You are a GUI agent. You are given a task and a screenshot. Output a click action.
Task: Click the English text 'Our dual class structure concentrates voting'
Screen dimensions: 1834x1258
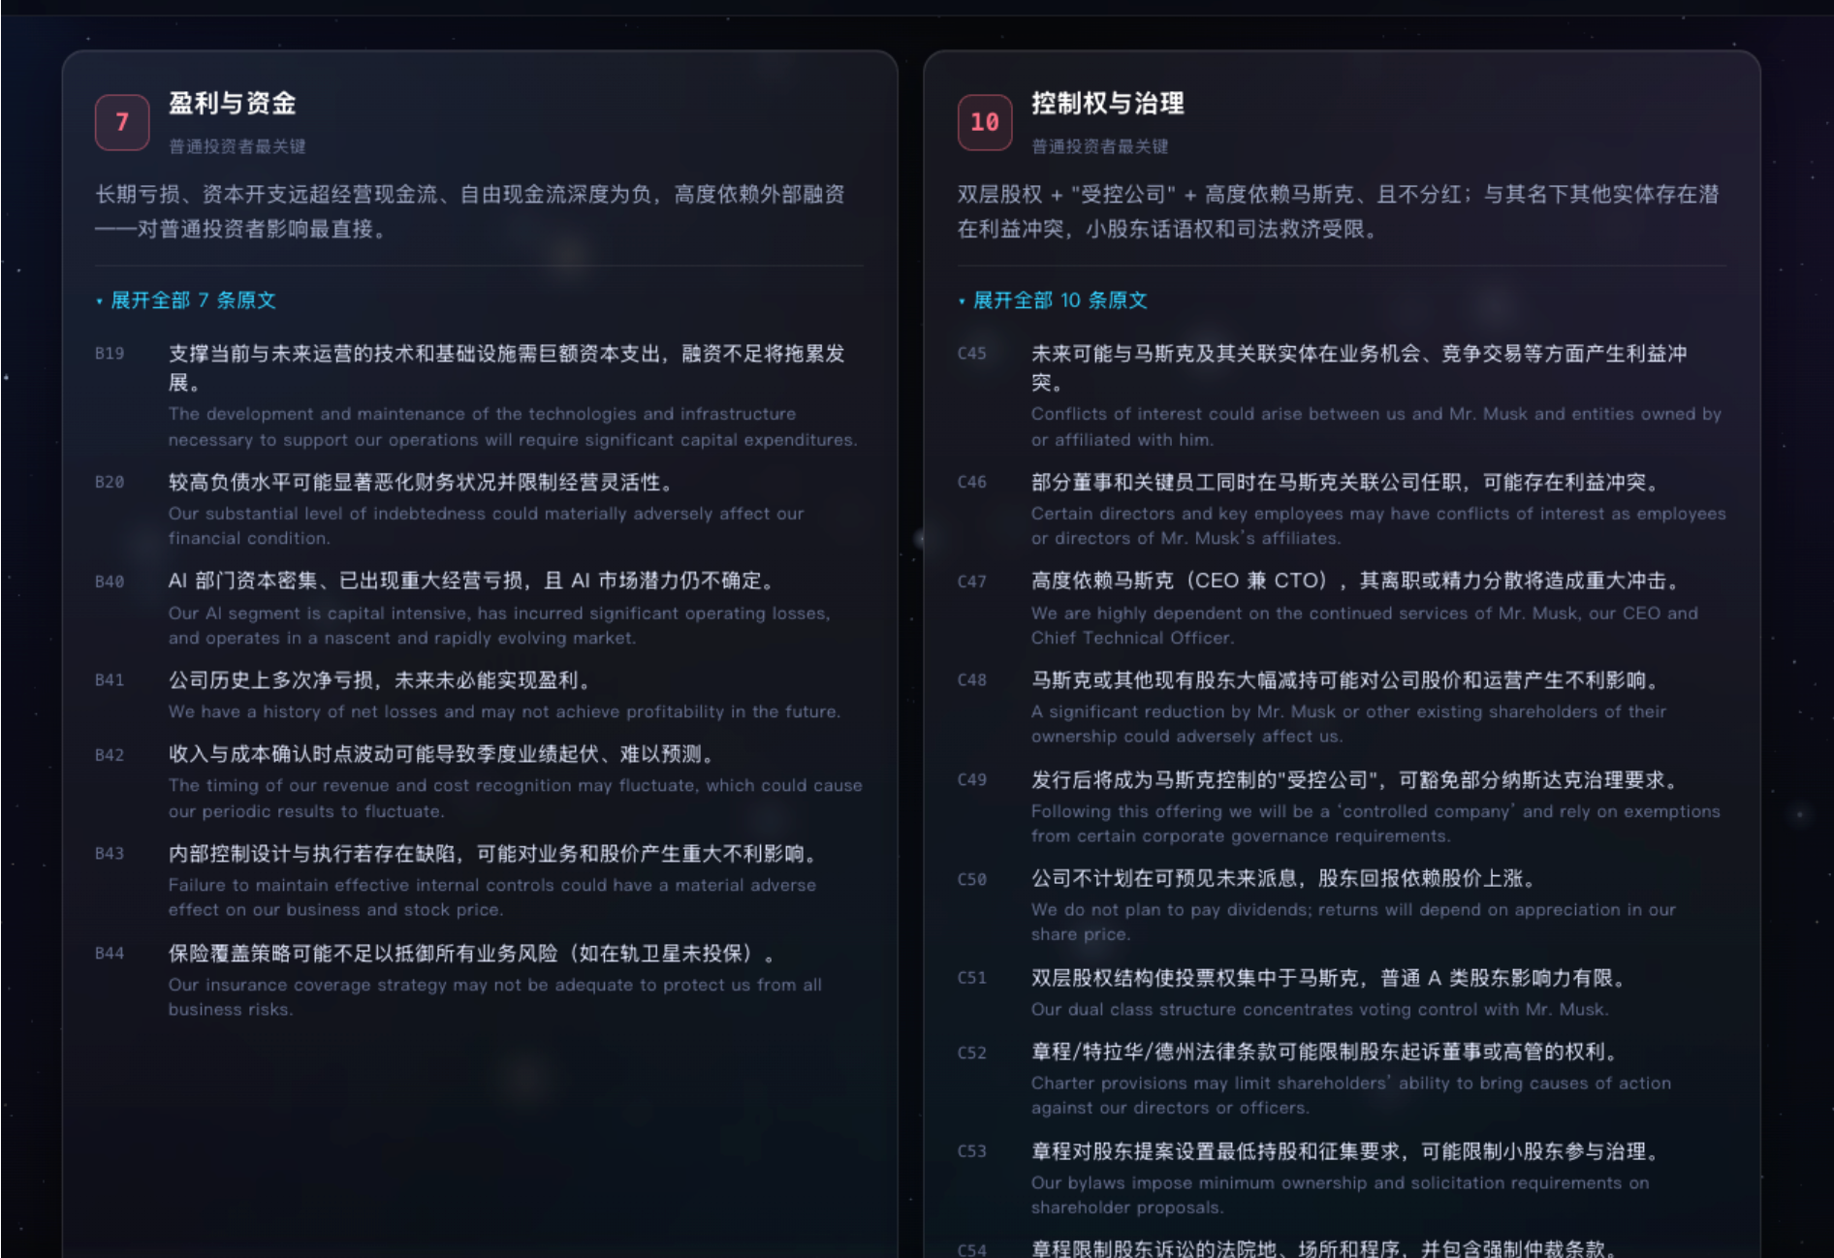(1319, 1009)
